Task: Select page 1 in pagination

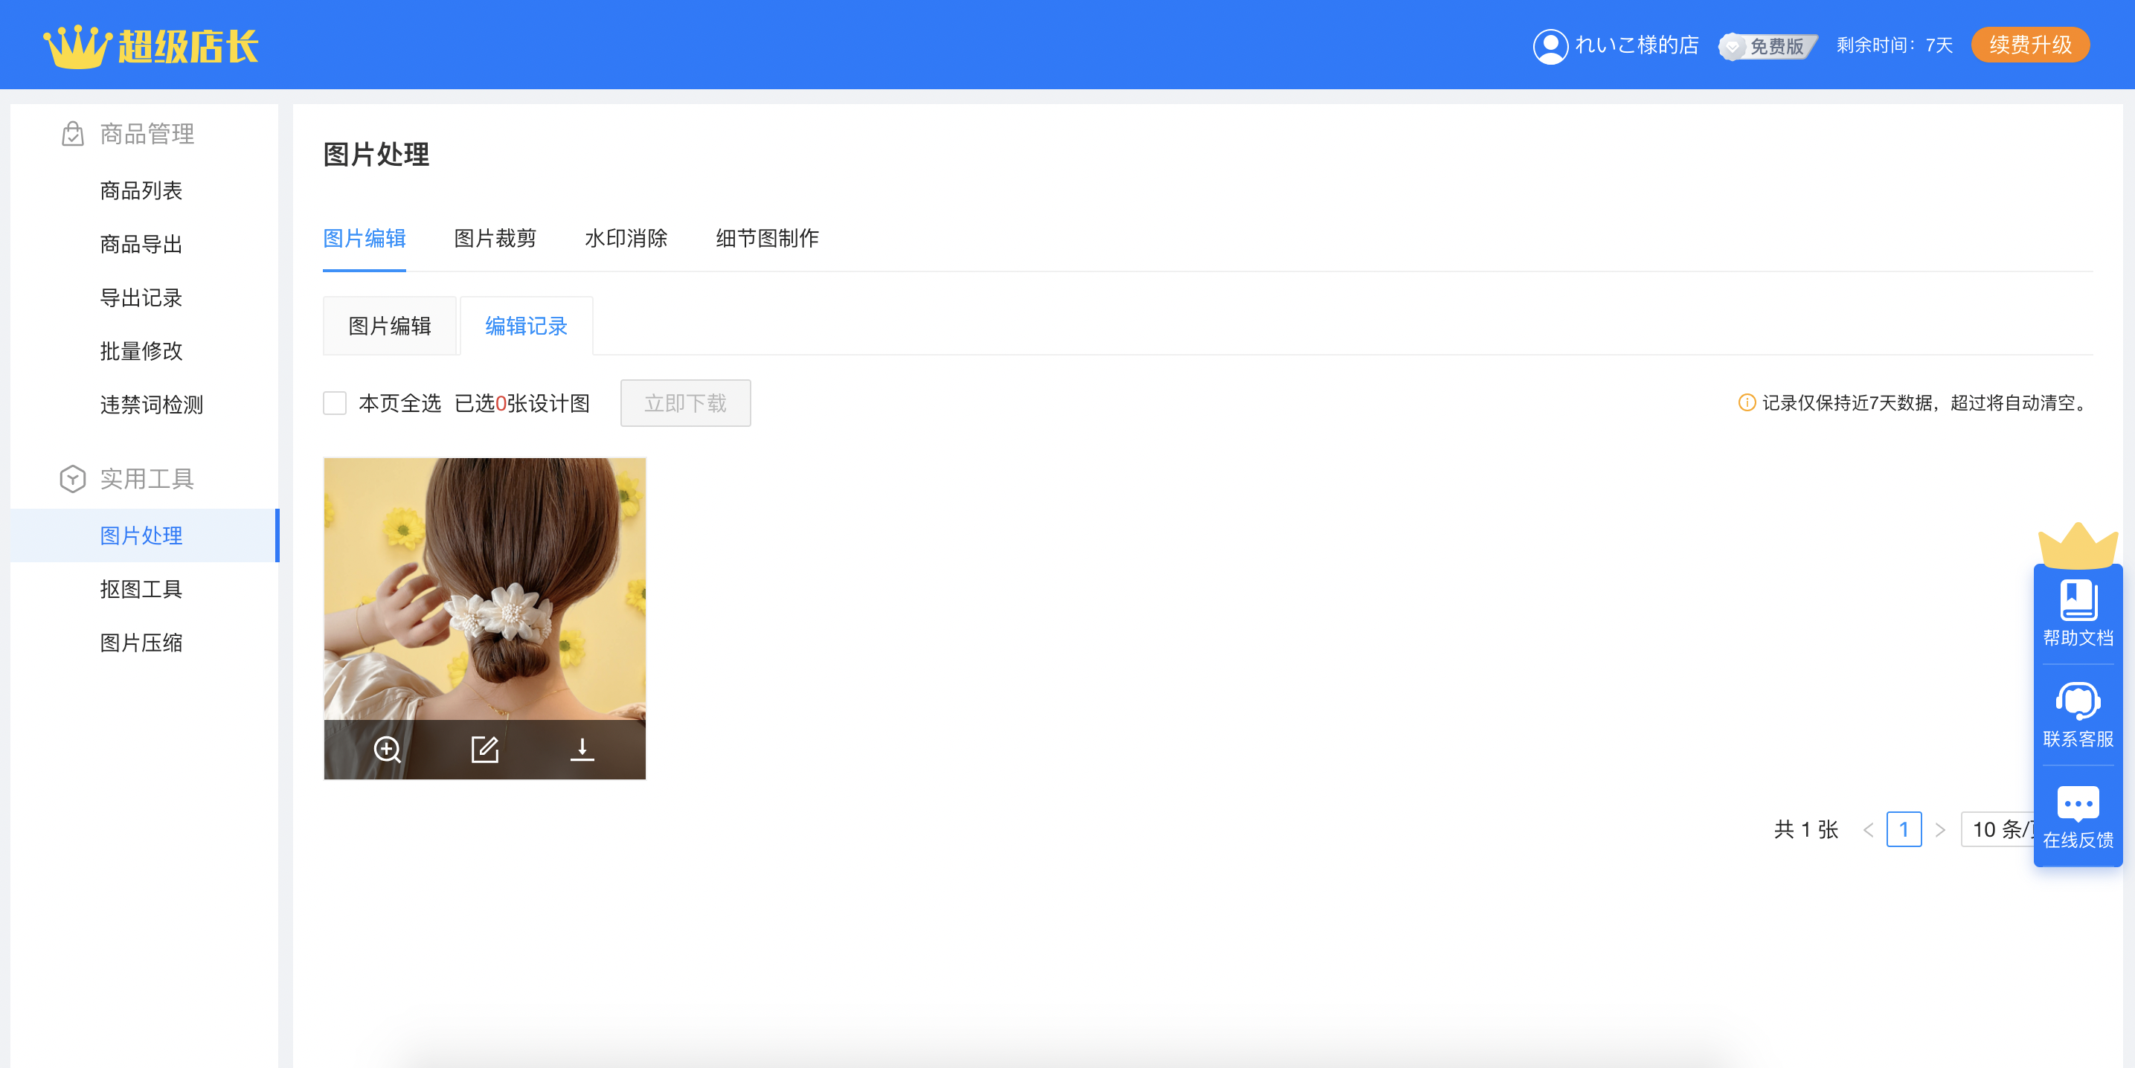Action: [1904, 829]
